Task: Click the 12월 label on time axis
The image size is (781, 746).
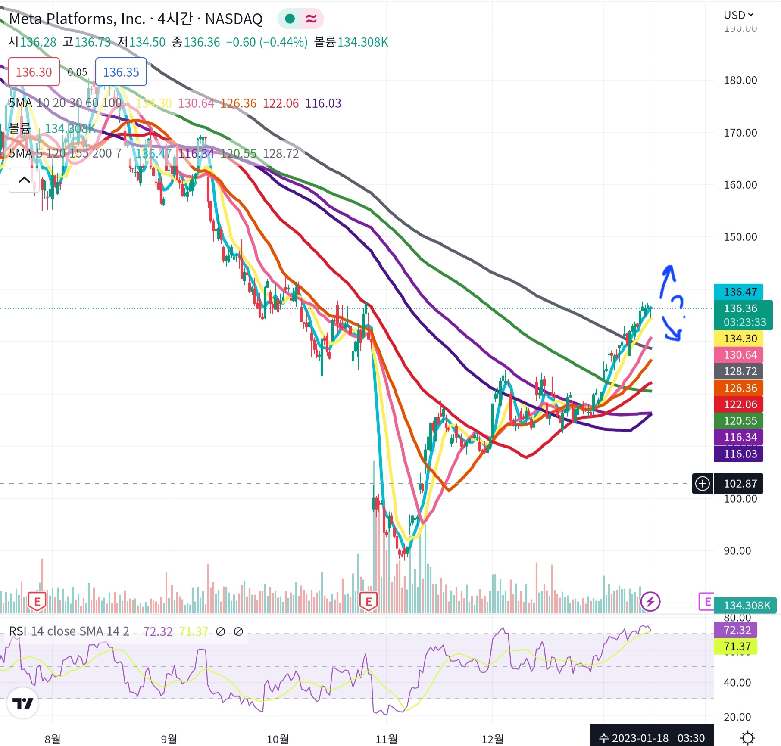Action: (x=493, y=739)
